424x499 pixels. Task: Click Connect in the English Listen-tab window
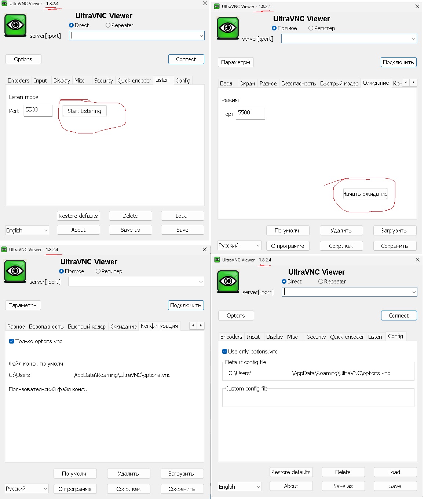[x=186, y=59]
